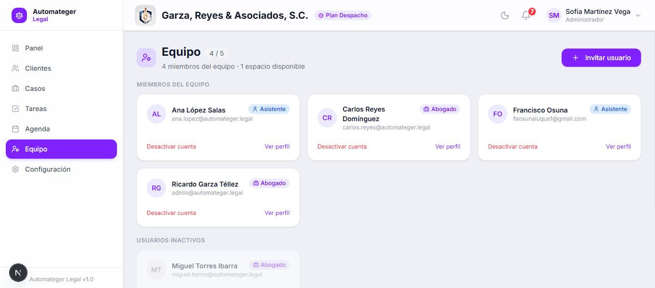655x288 pixels.
Task: Click the Garza, Reyes & Asociados firm logo
Action: click(x=145, y=15)
